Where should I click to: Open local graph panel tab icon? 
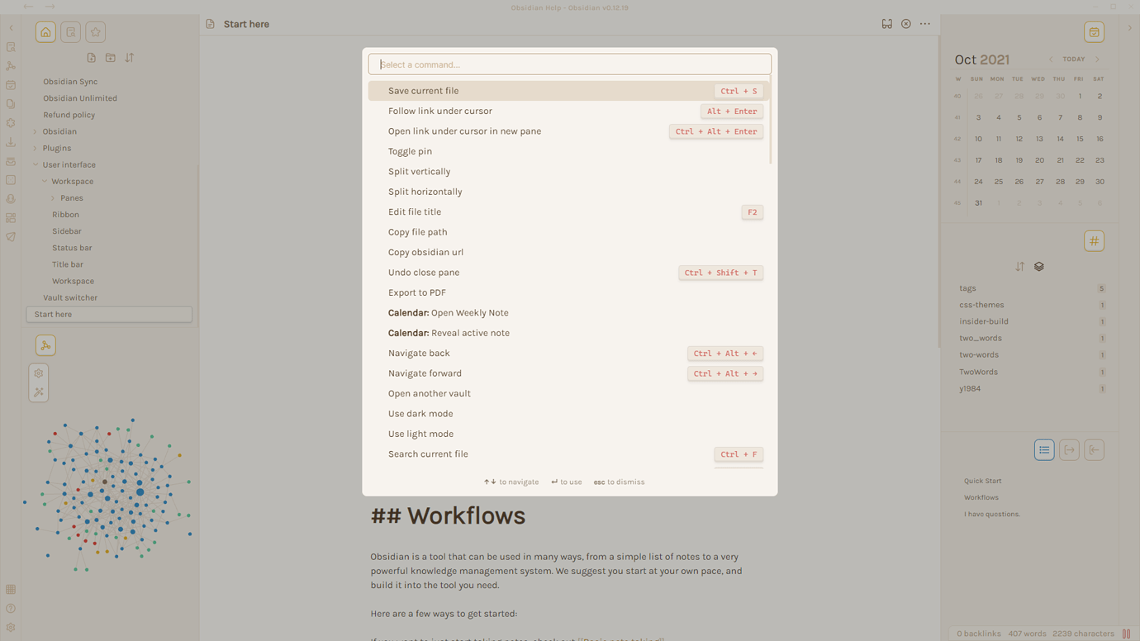pyautogui.click(x=45, y=345)
